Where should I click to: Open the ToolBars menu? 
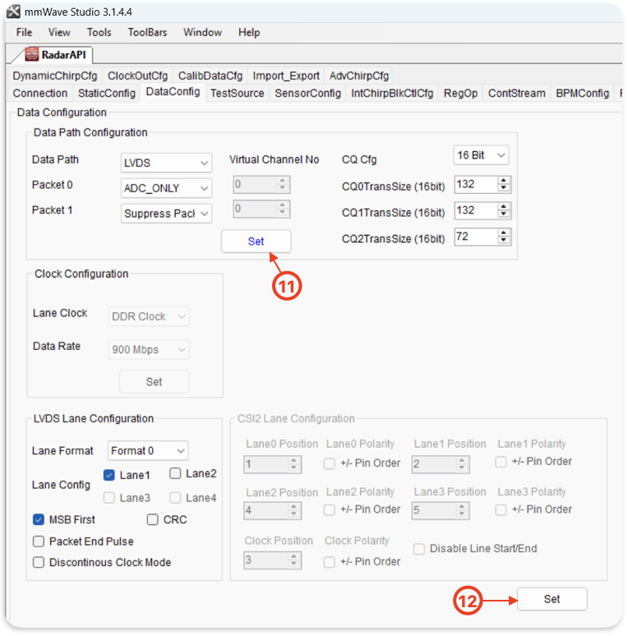click(147, 32)
